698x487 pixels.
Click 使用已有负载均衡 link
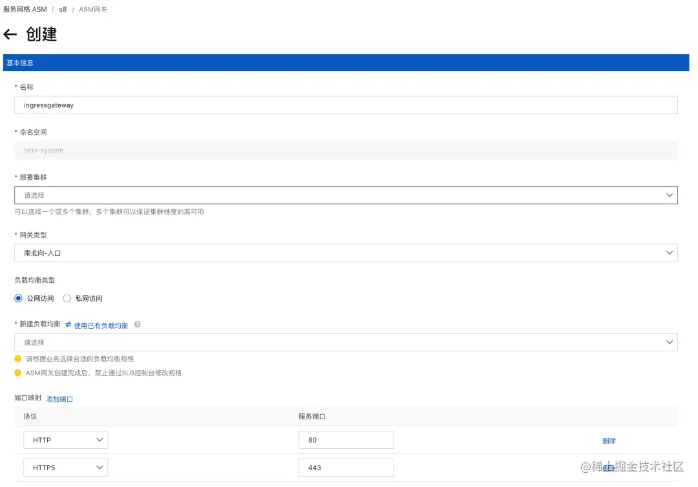pyautogui.click(x=101, y=326)
